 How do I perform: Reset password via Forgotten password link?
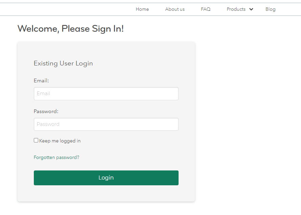coord(56,157)
